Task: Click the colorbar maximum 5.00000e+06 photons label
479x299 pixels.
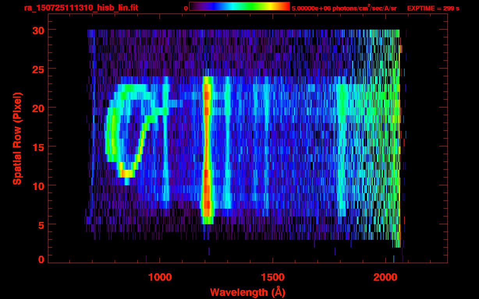Action: 344,8
